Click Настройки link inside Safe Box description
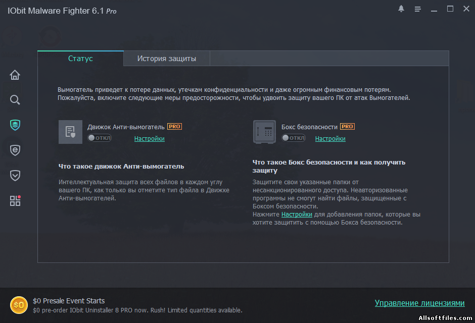The height and width of the screenshot is (323, 475). pyautogui.click(x=297, y=214)
